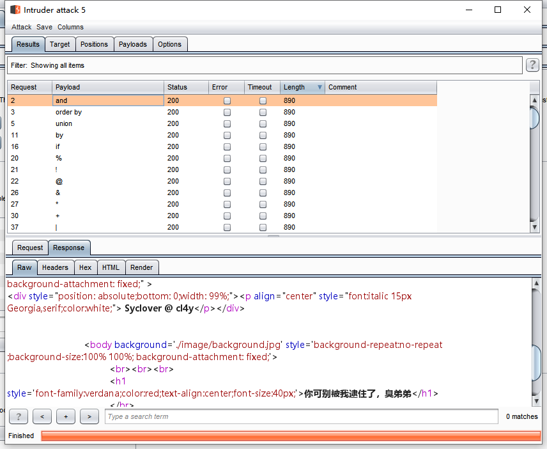This screenshot has width=547, height=449.
Task: Open the filter help question mark icon
Action: 532,65
